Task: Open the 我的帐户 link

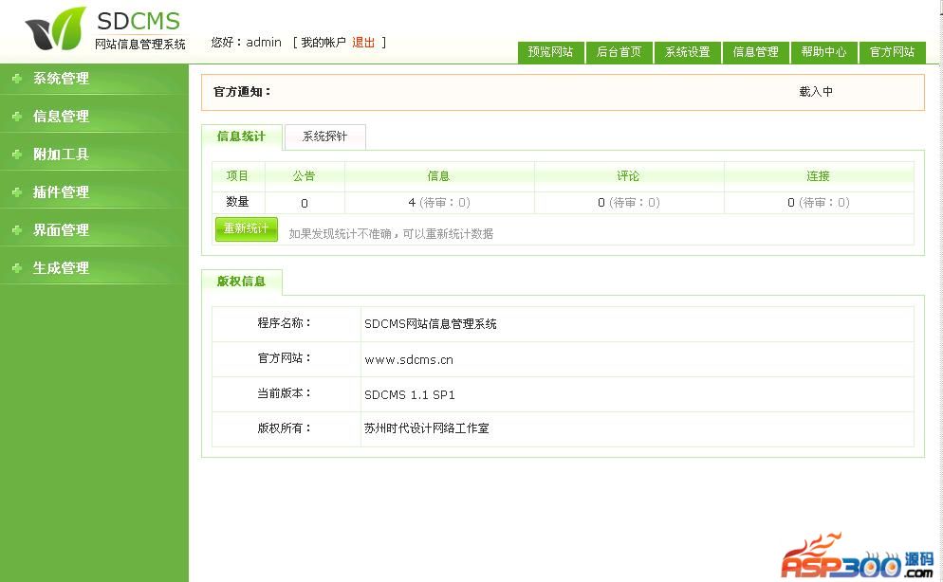Action: pyautogui.click(x=323, y=43)
